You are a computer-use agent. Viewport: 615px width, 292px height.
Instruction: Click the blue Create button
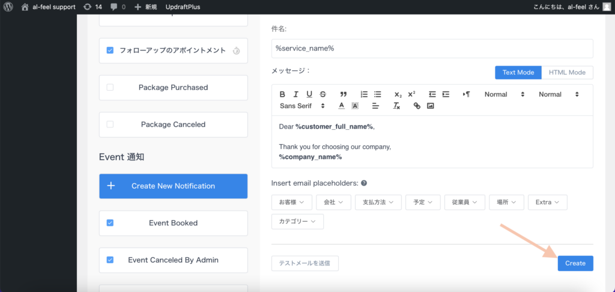point(575,263)
